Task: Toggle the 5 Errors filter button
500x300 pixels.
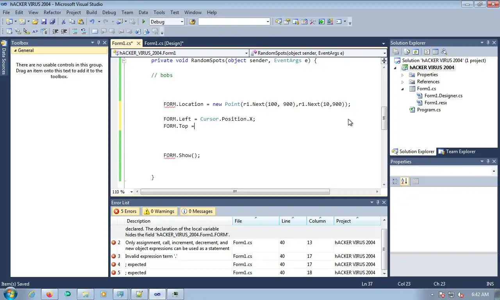Action: 125,211
